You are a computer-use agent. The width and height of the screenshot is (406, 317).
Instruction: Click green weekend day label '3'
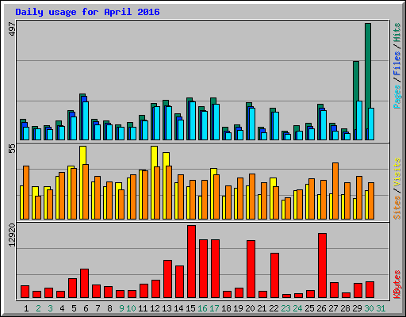(50, 308)
